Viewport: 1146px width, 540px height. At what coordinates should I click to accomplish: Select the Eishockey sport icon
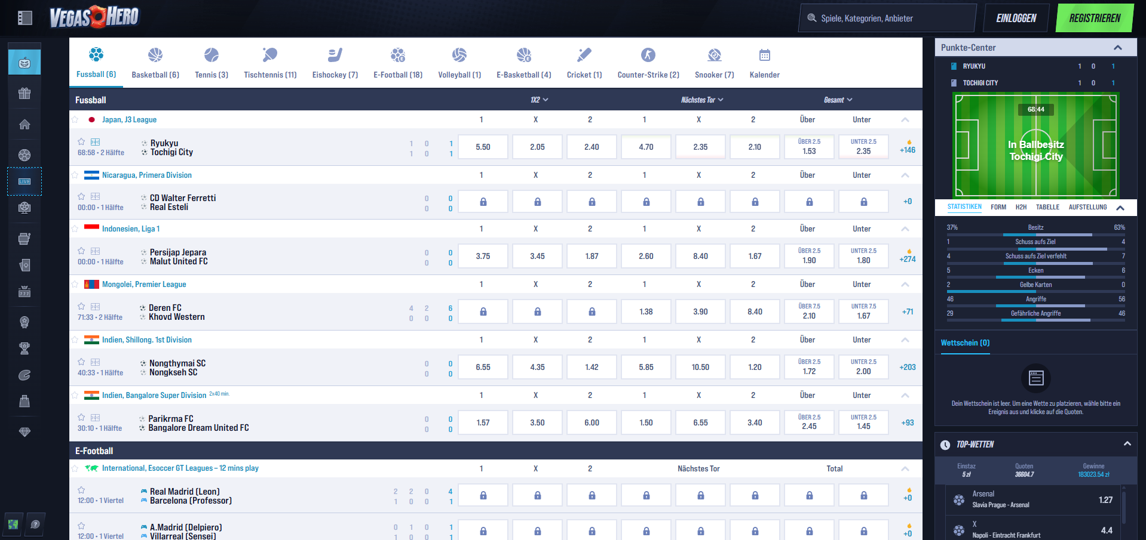(x=335, y=55)
